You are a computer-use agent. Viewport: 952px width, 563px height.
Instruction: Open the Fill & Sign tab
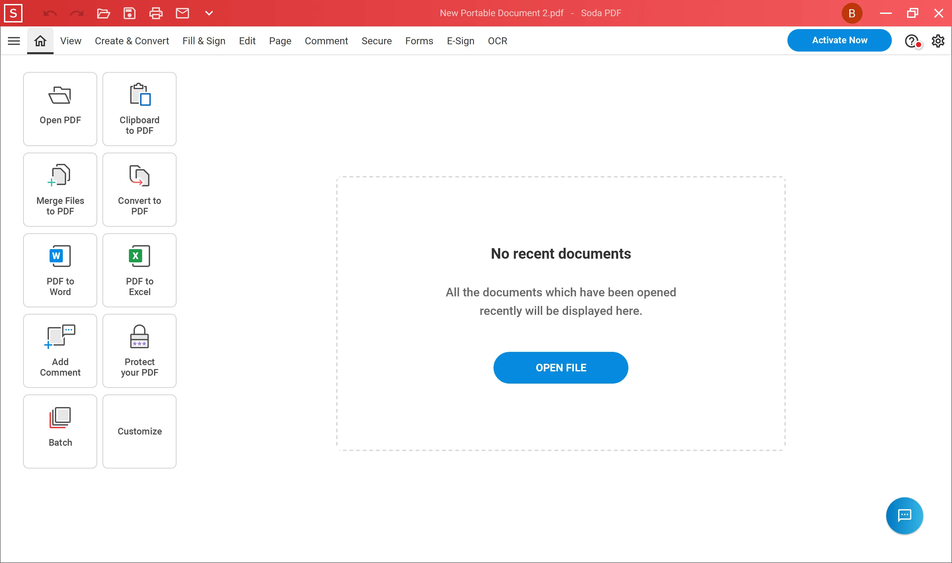coord(204,41)
